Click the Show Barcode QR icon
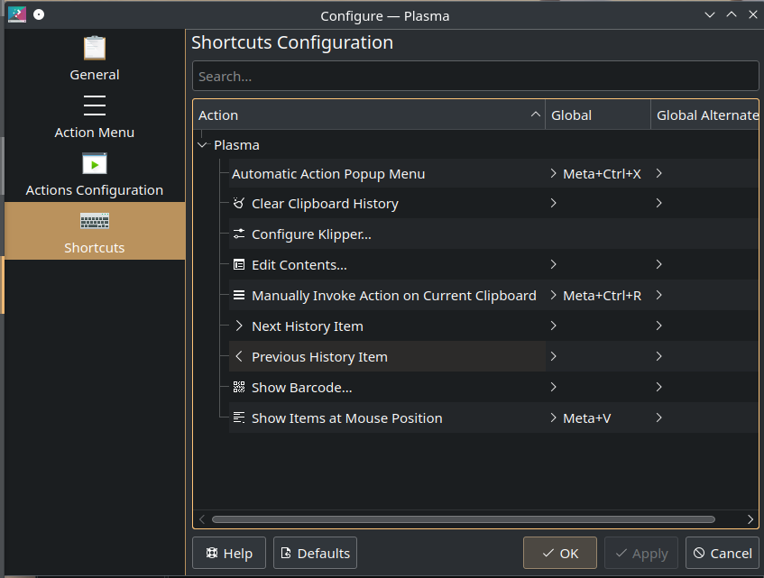 click(x=239, y=388)
